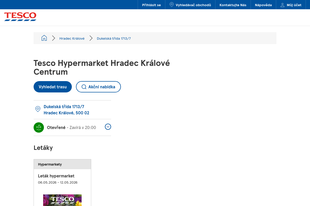This screenshot has width=310, height=206.
Task: Select Dukelská třída 1713/7 breadcrumb
Action: [114, 38]
